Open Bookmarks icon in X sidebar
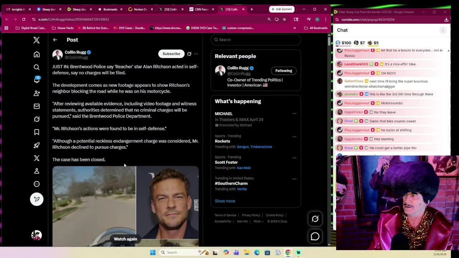The image size is (459, 258). click(x=37, y=132)
